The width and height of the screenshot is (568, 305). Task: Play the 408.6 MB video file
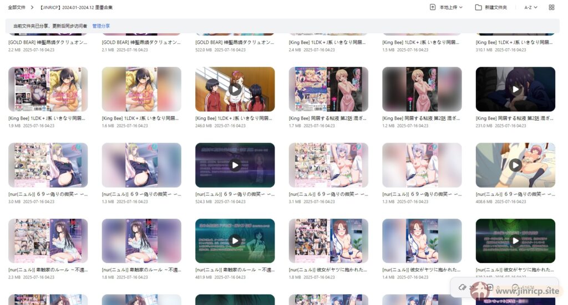coord(515,165)
